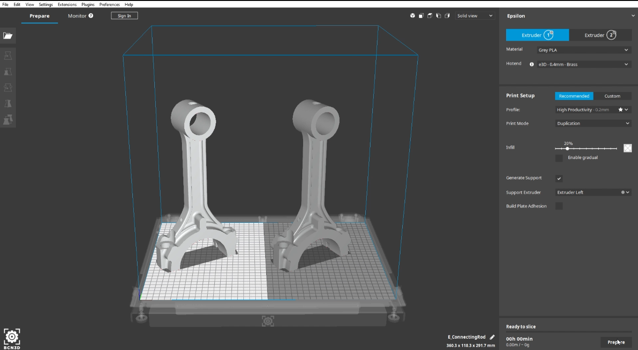Viewport: 638px width, 350px height.
Task: Select the Per Model Settings tool
Action: pyautogui.click(x=8, y=120)
